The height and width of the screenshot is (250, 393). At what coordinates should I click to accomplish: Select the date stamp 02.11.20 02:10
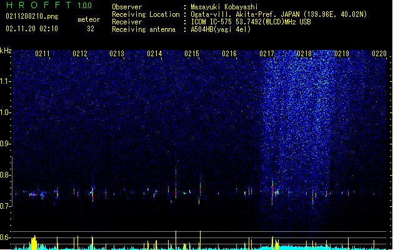(x=32, y=29)
